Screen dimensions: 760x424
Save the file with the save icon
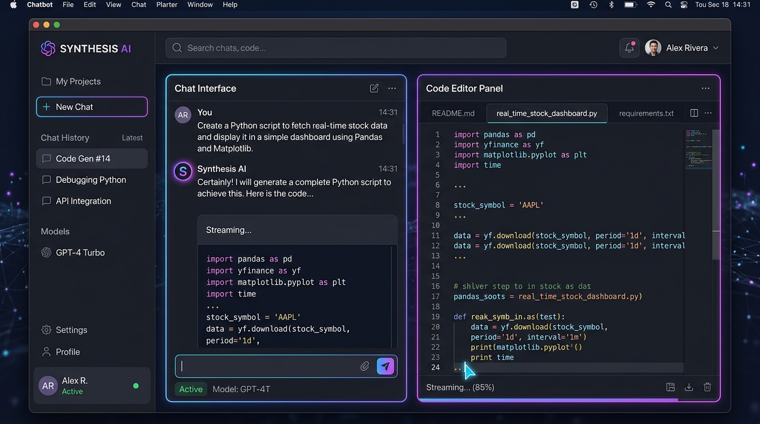point(671,387)
